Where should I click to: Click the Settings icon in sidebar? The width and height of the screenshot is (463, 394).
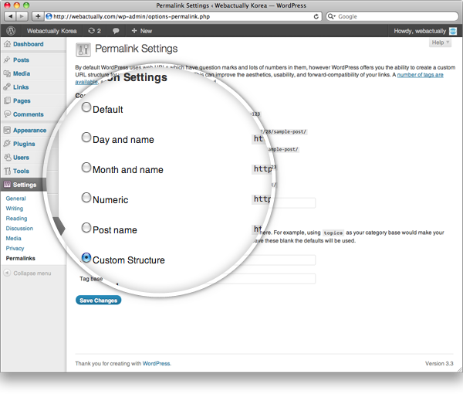point(7,185)
